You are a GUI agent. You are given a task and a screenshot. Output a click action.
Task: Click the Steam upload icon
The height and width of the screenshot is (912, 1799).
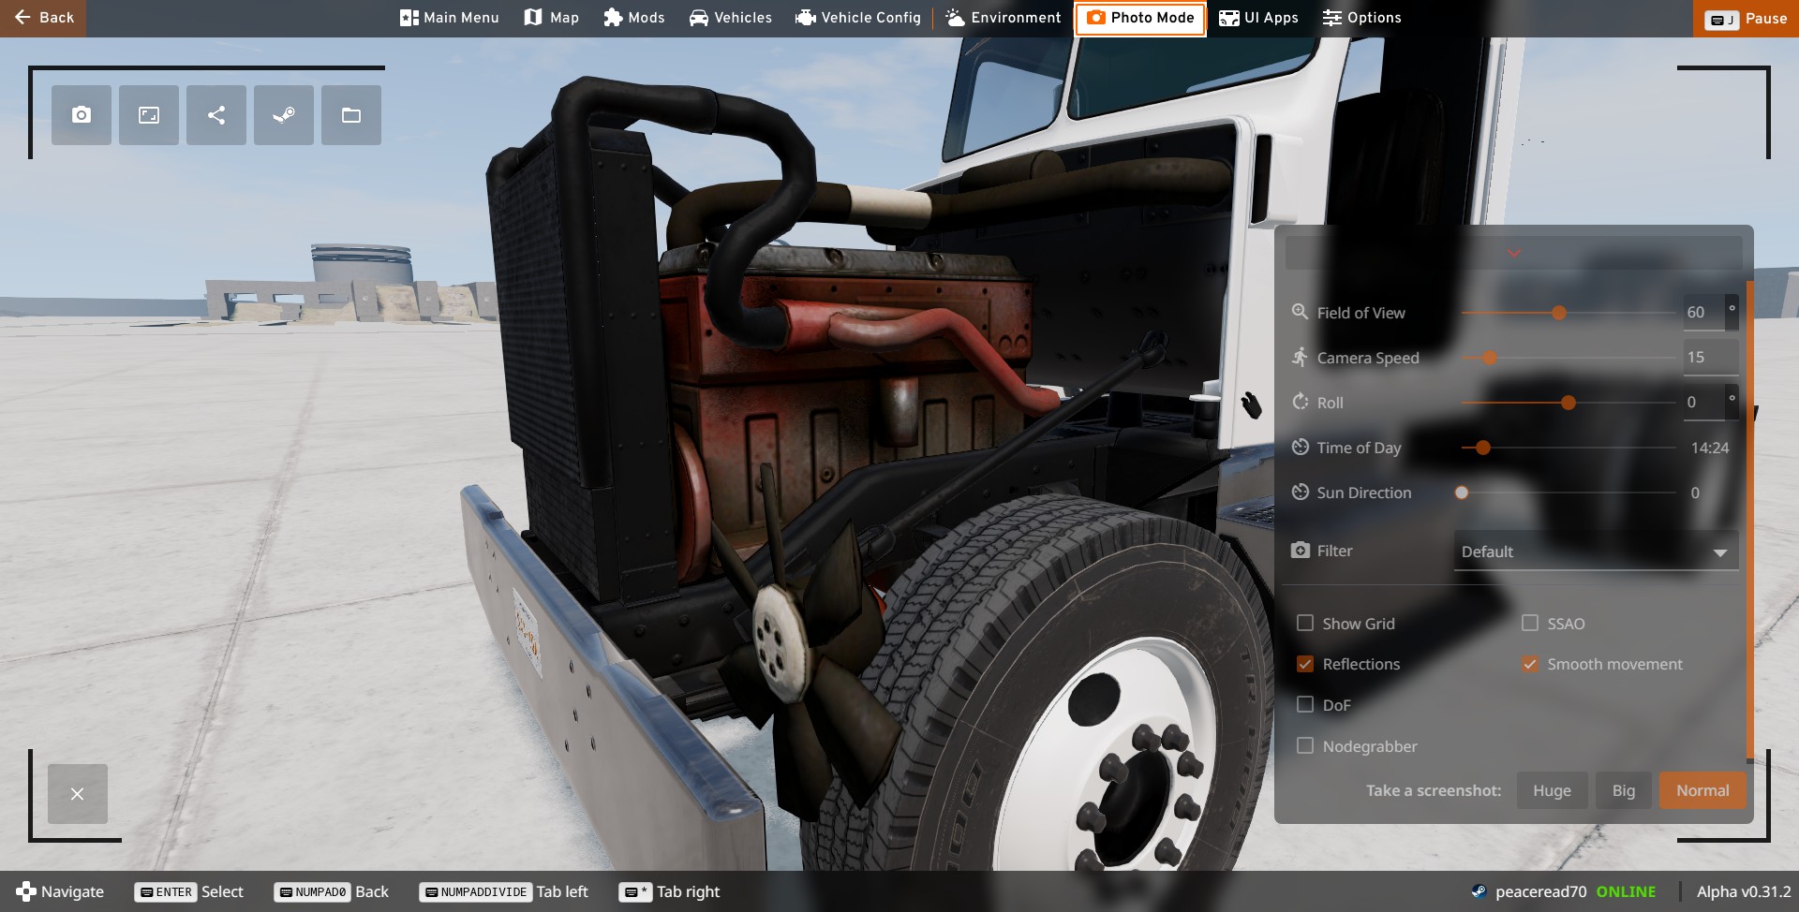pos(284,115)
